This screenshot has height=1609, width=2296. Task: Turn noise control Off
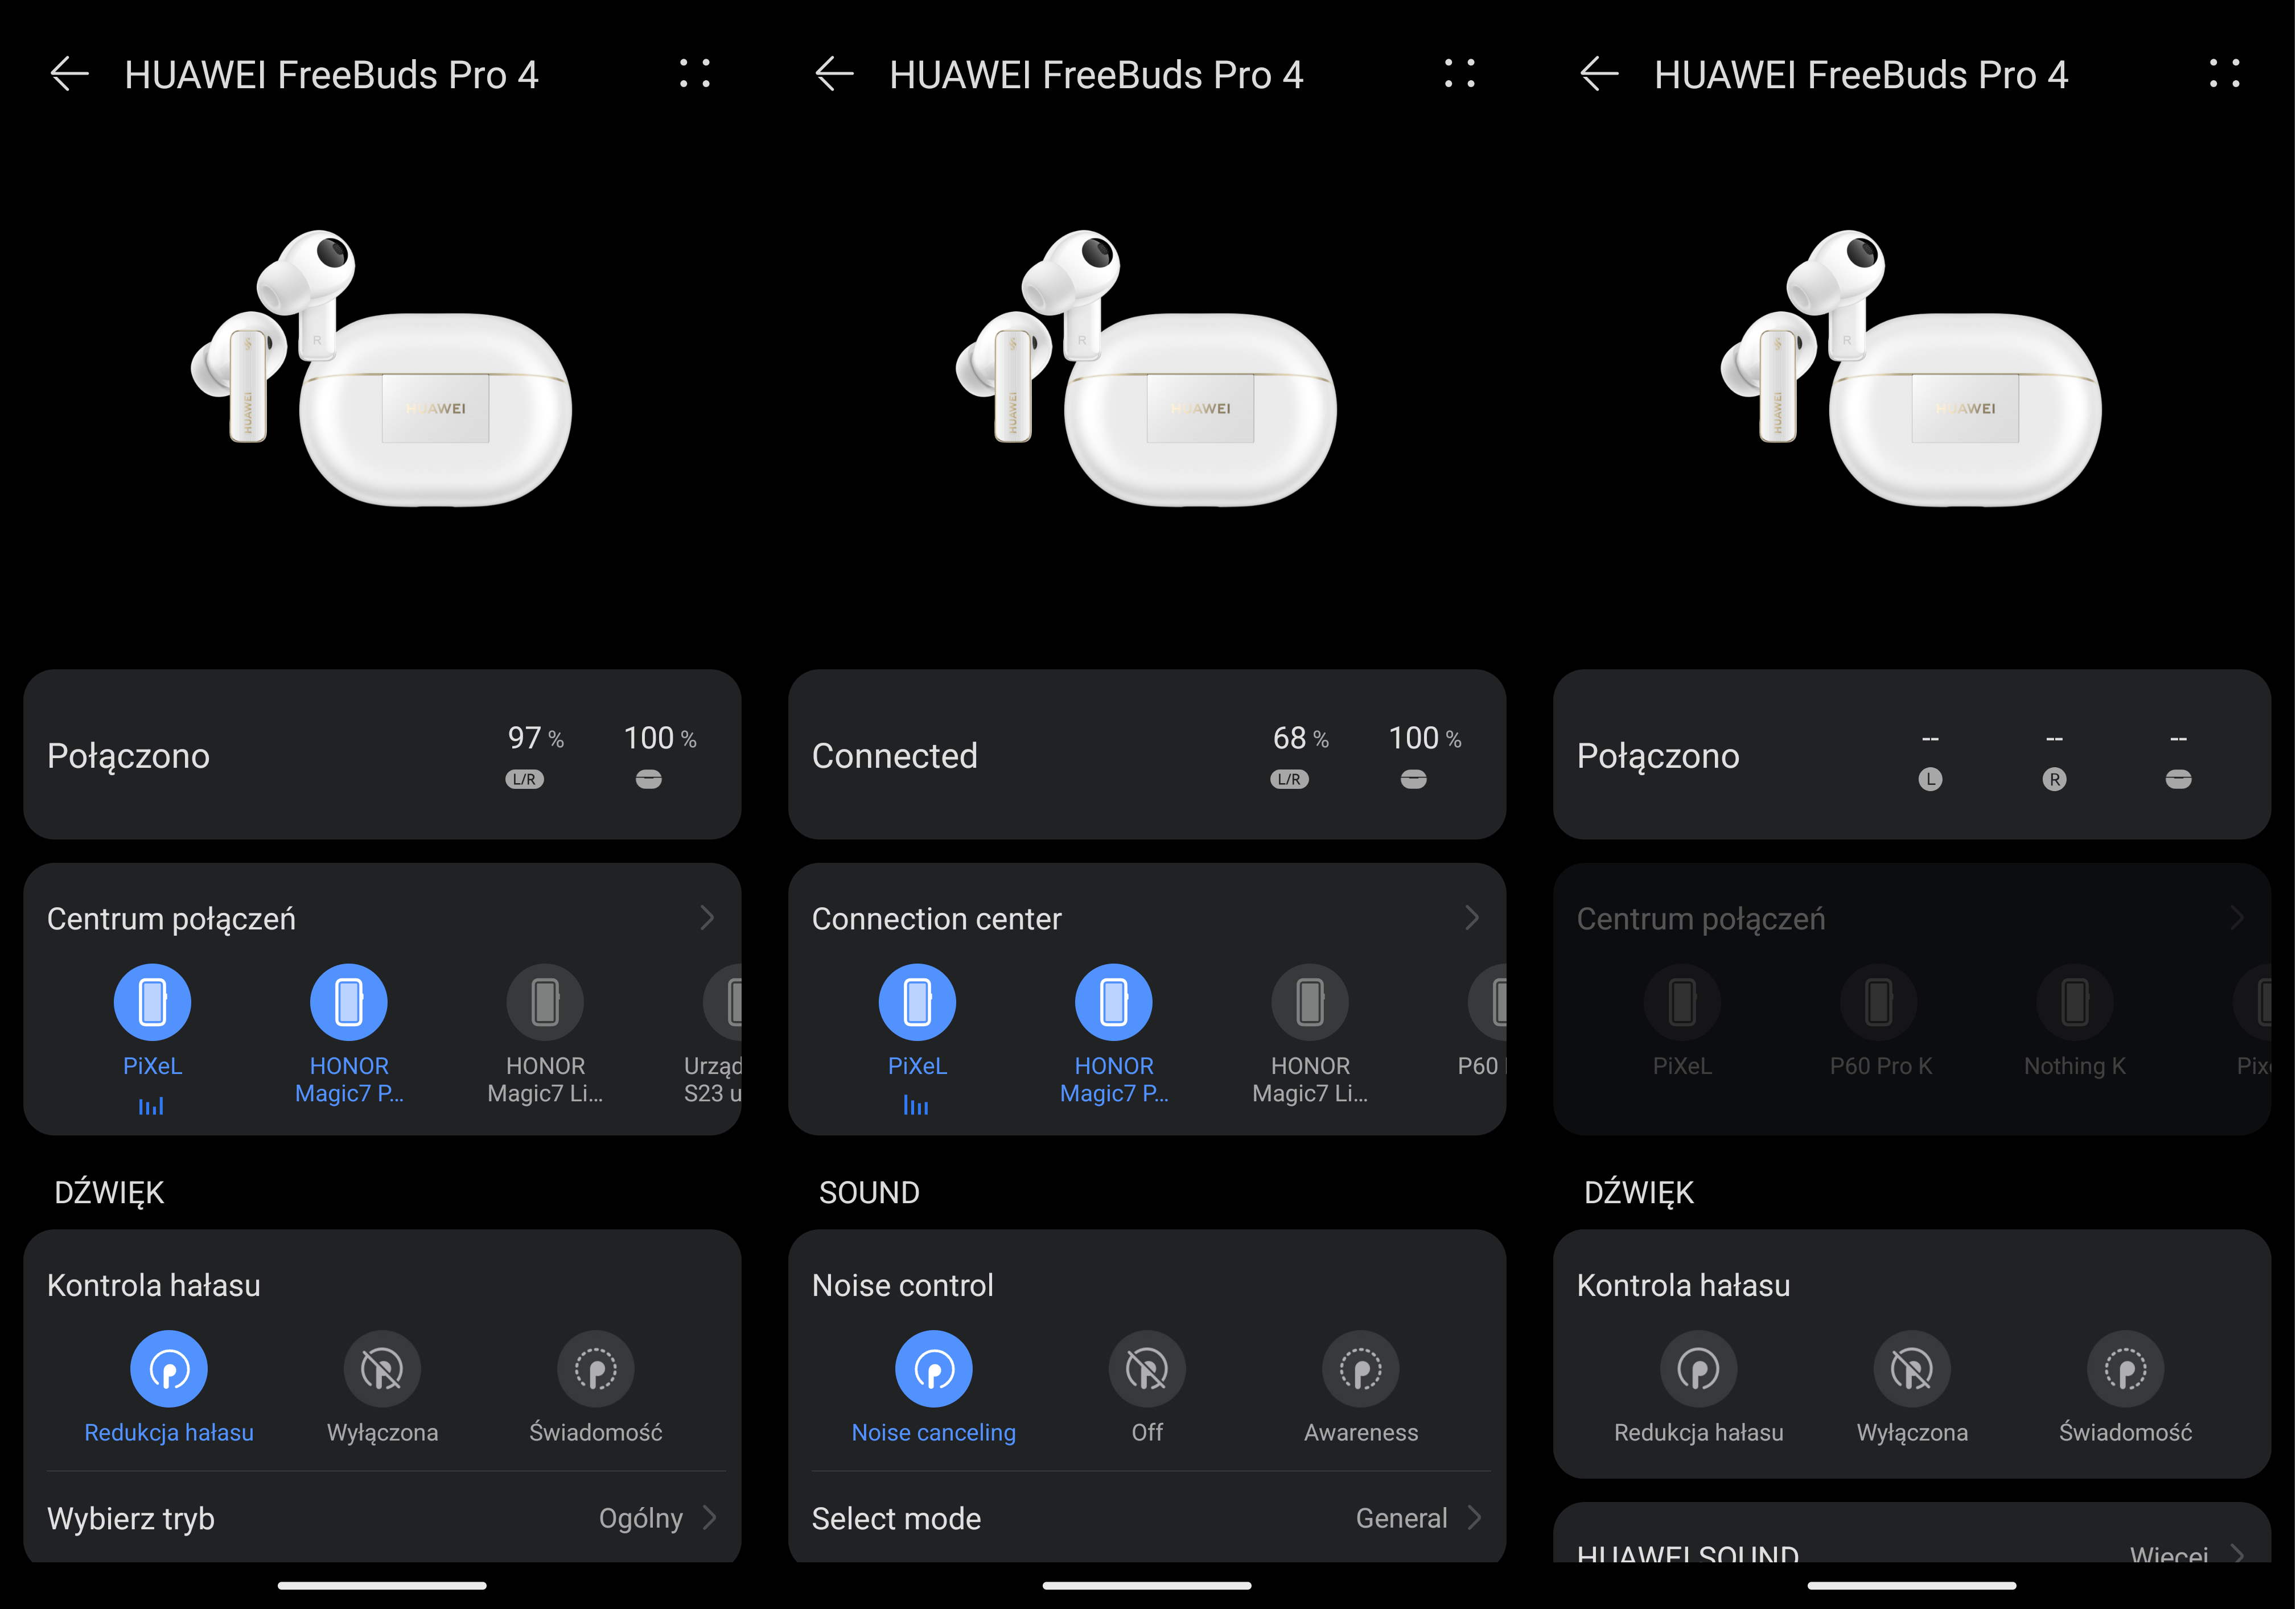pyautogui.click(x=1147, y=1369)
